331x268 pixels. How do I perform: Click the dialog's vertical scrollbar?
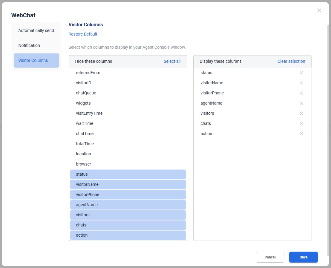[328, 134]
